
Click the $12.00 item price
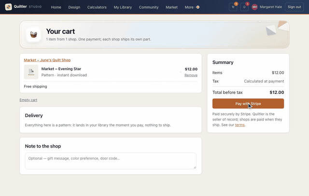[191, 69]
